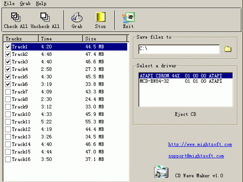
Task: Click the Check All toolbar icon
Action: (x=15, y=17)
